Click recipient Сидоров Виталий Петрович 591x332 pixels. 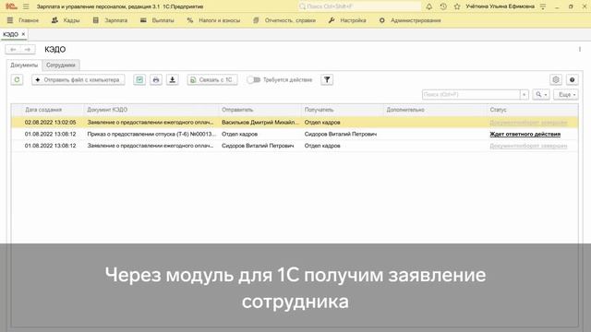click(341, 134)
